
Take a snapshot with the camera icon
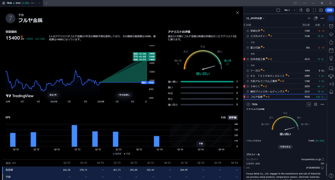[321, 10]
